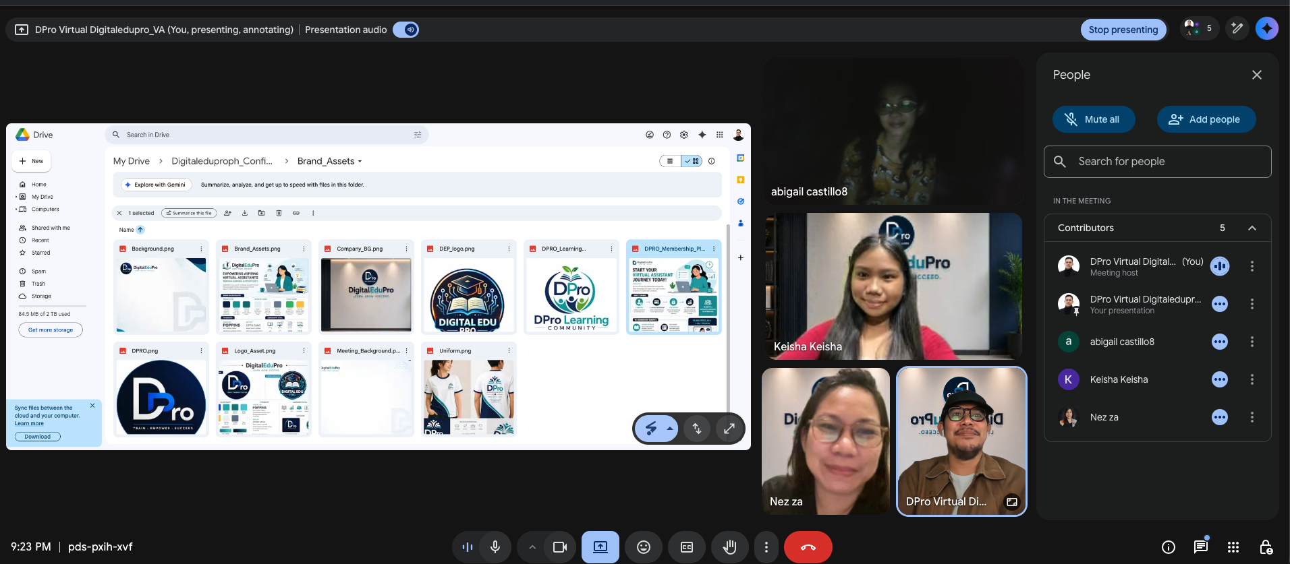Open meeting details info icon
The width and height of the screenshot is (1290, 564).
(1169, 547)
